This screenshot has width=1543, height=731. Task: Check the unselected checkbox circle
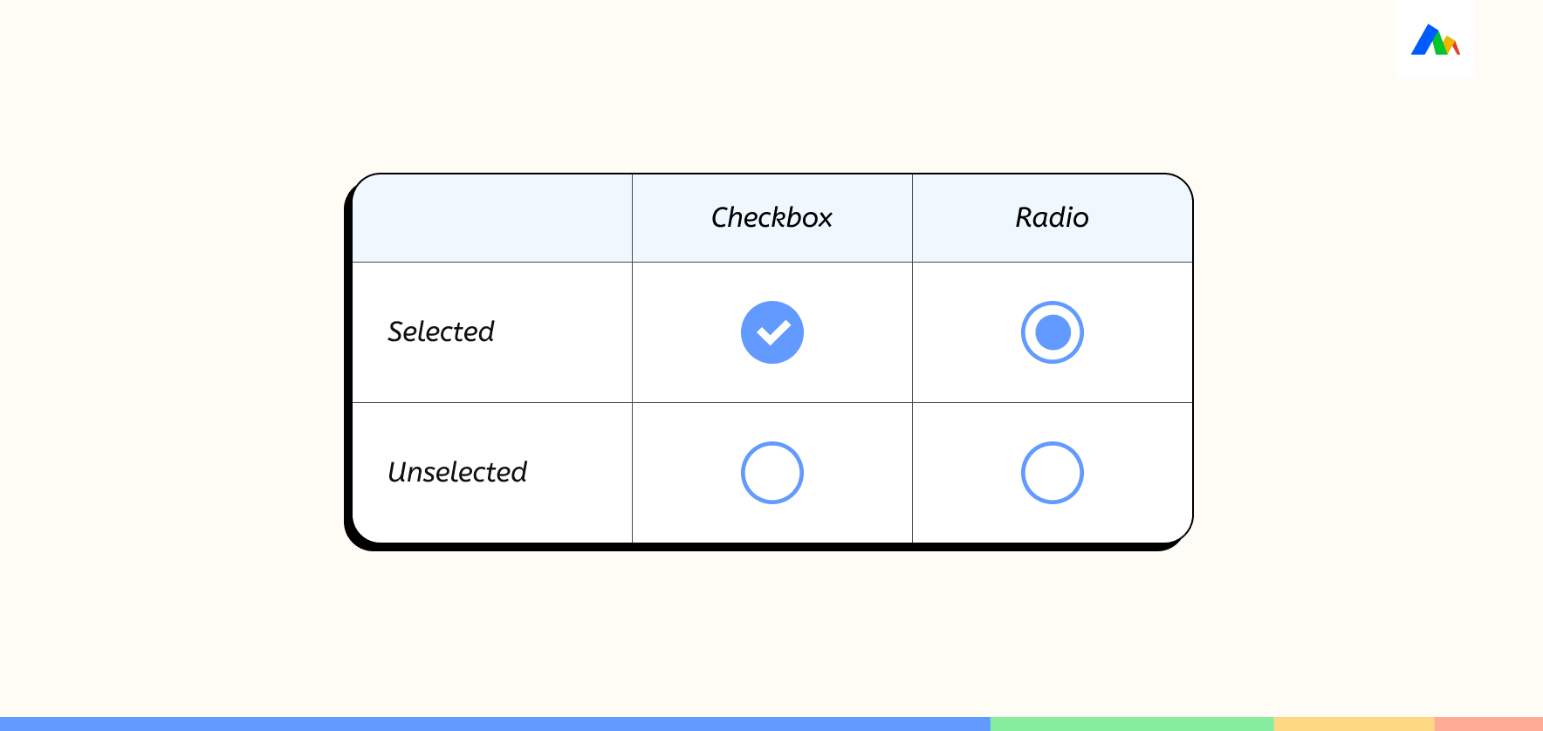(772, 473)
